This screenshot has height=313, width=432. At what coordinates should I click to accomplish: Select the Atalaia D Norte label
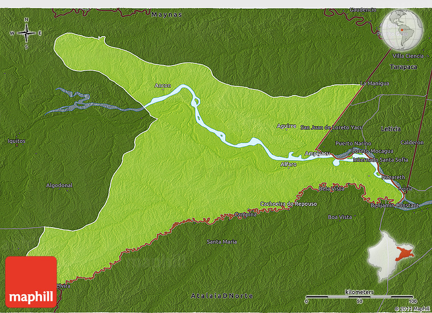pos(222,296)
